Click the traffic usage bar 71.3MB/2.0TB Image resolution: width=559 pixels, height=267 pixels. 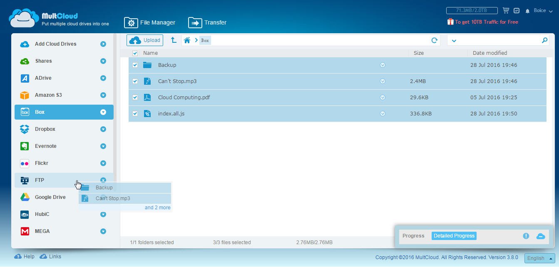click(472, 10)
